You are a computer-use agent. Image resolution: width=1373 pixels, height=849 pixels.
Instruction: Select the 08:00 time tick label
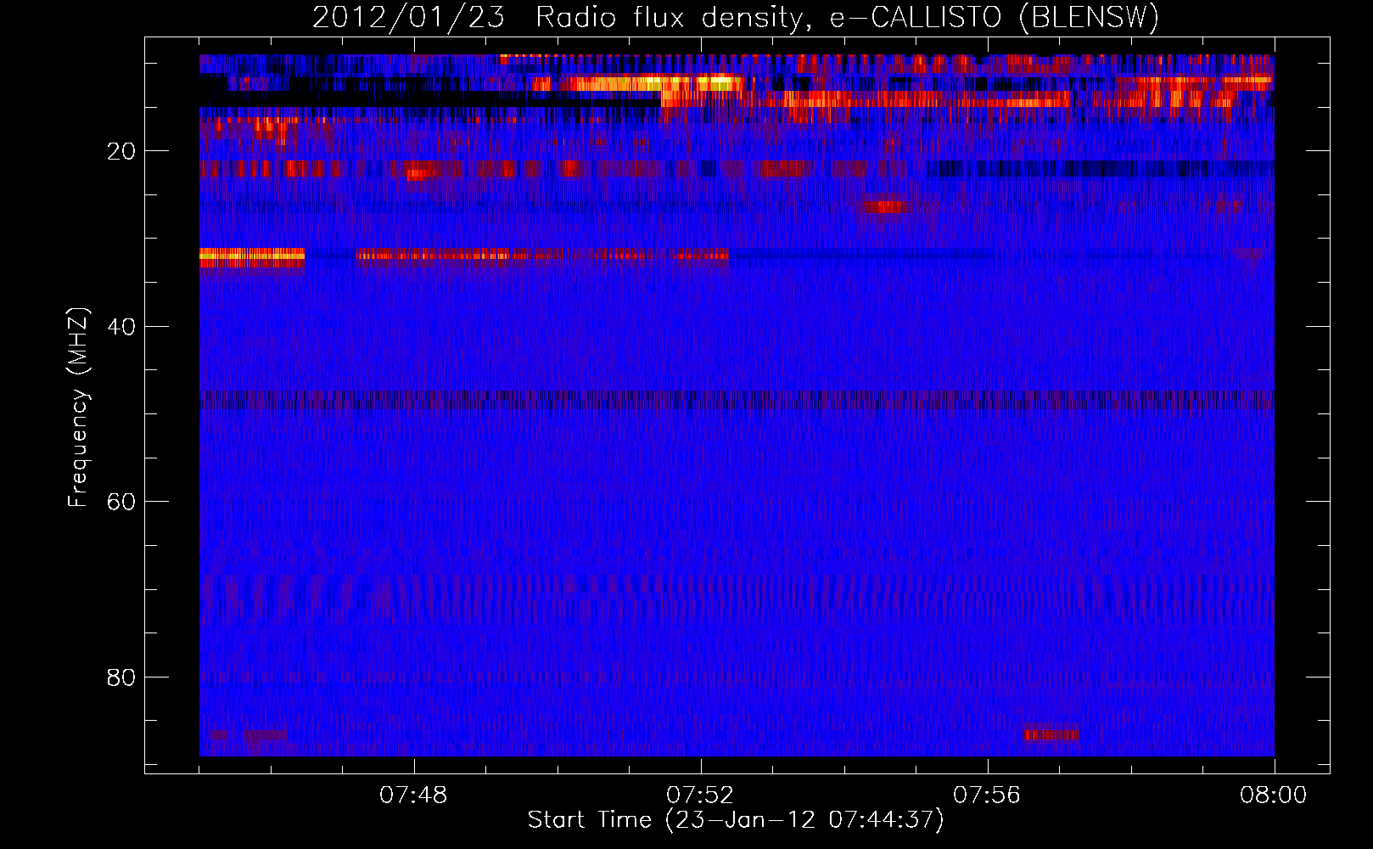(1274, 796)
